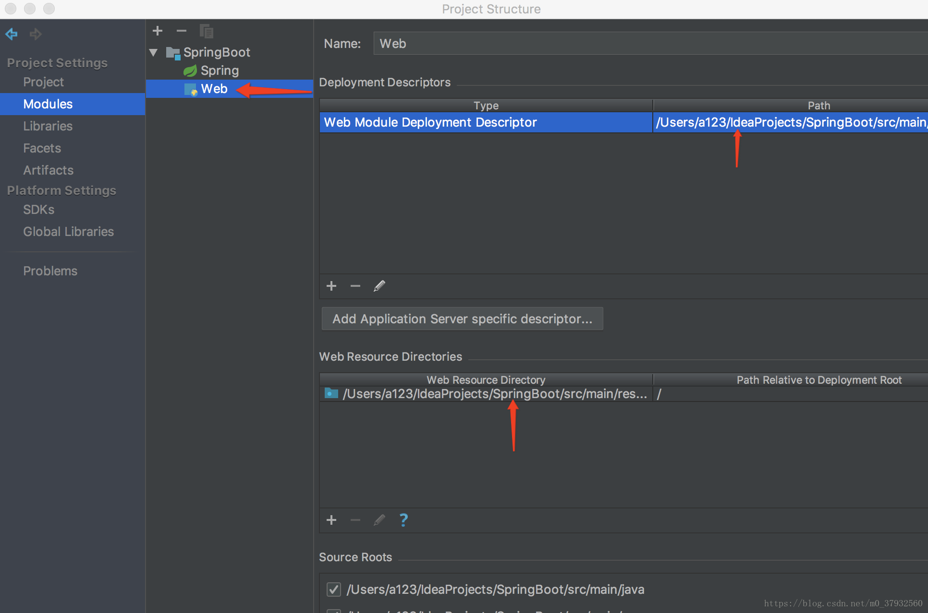Click the Path column header in descriptors
This screenshot has width=928, height=613.
(791, 106)
